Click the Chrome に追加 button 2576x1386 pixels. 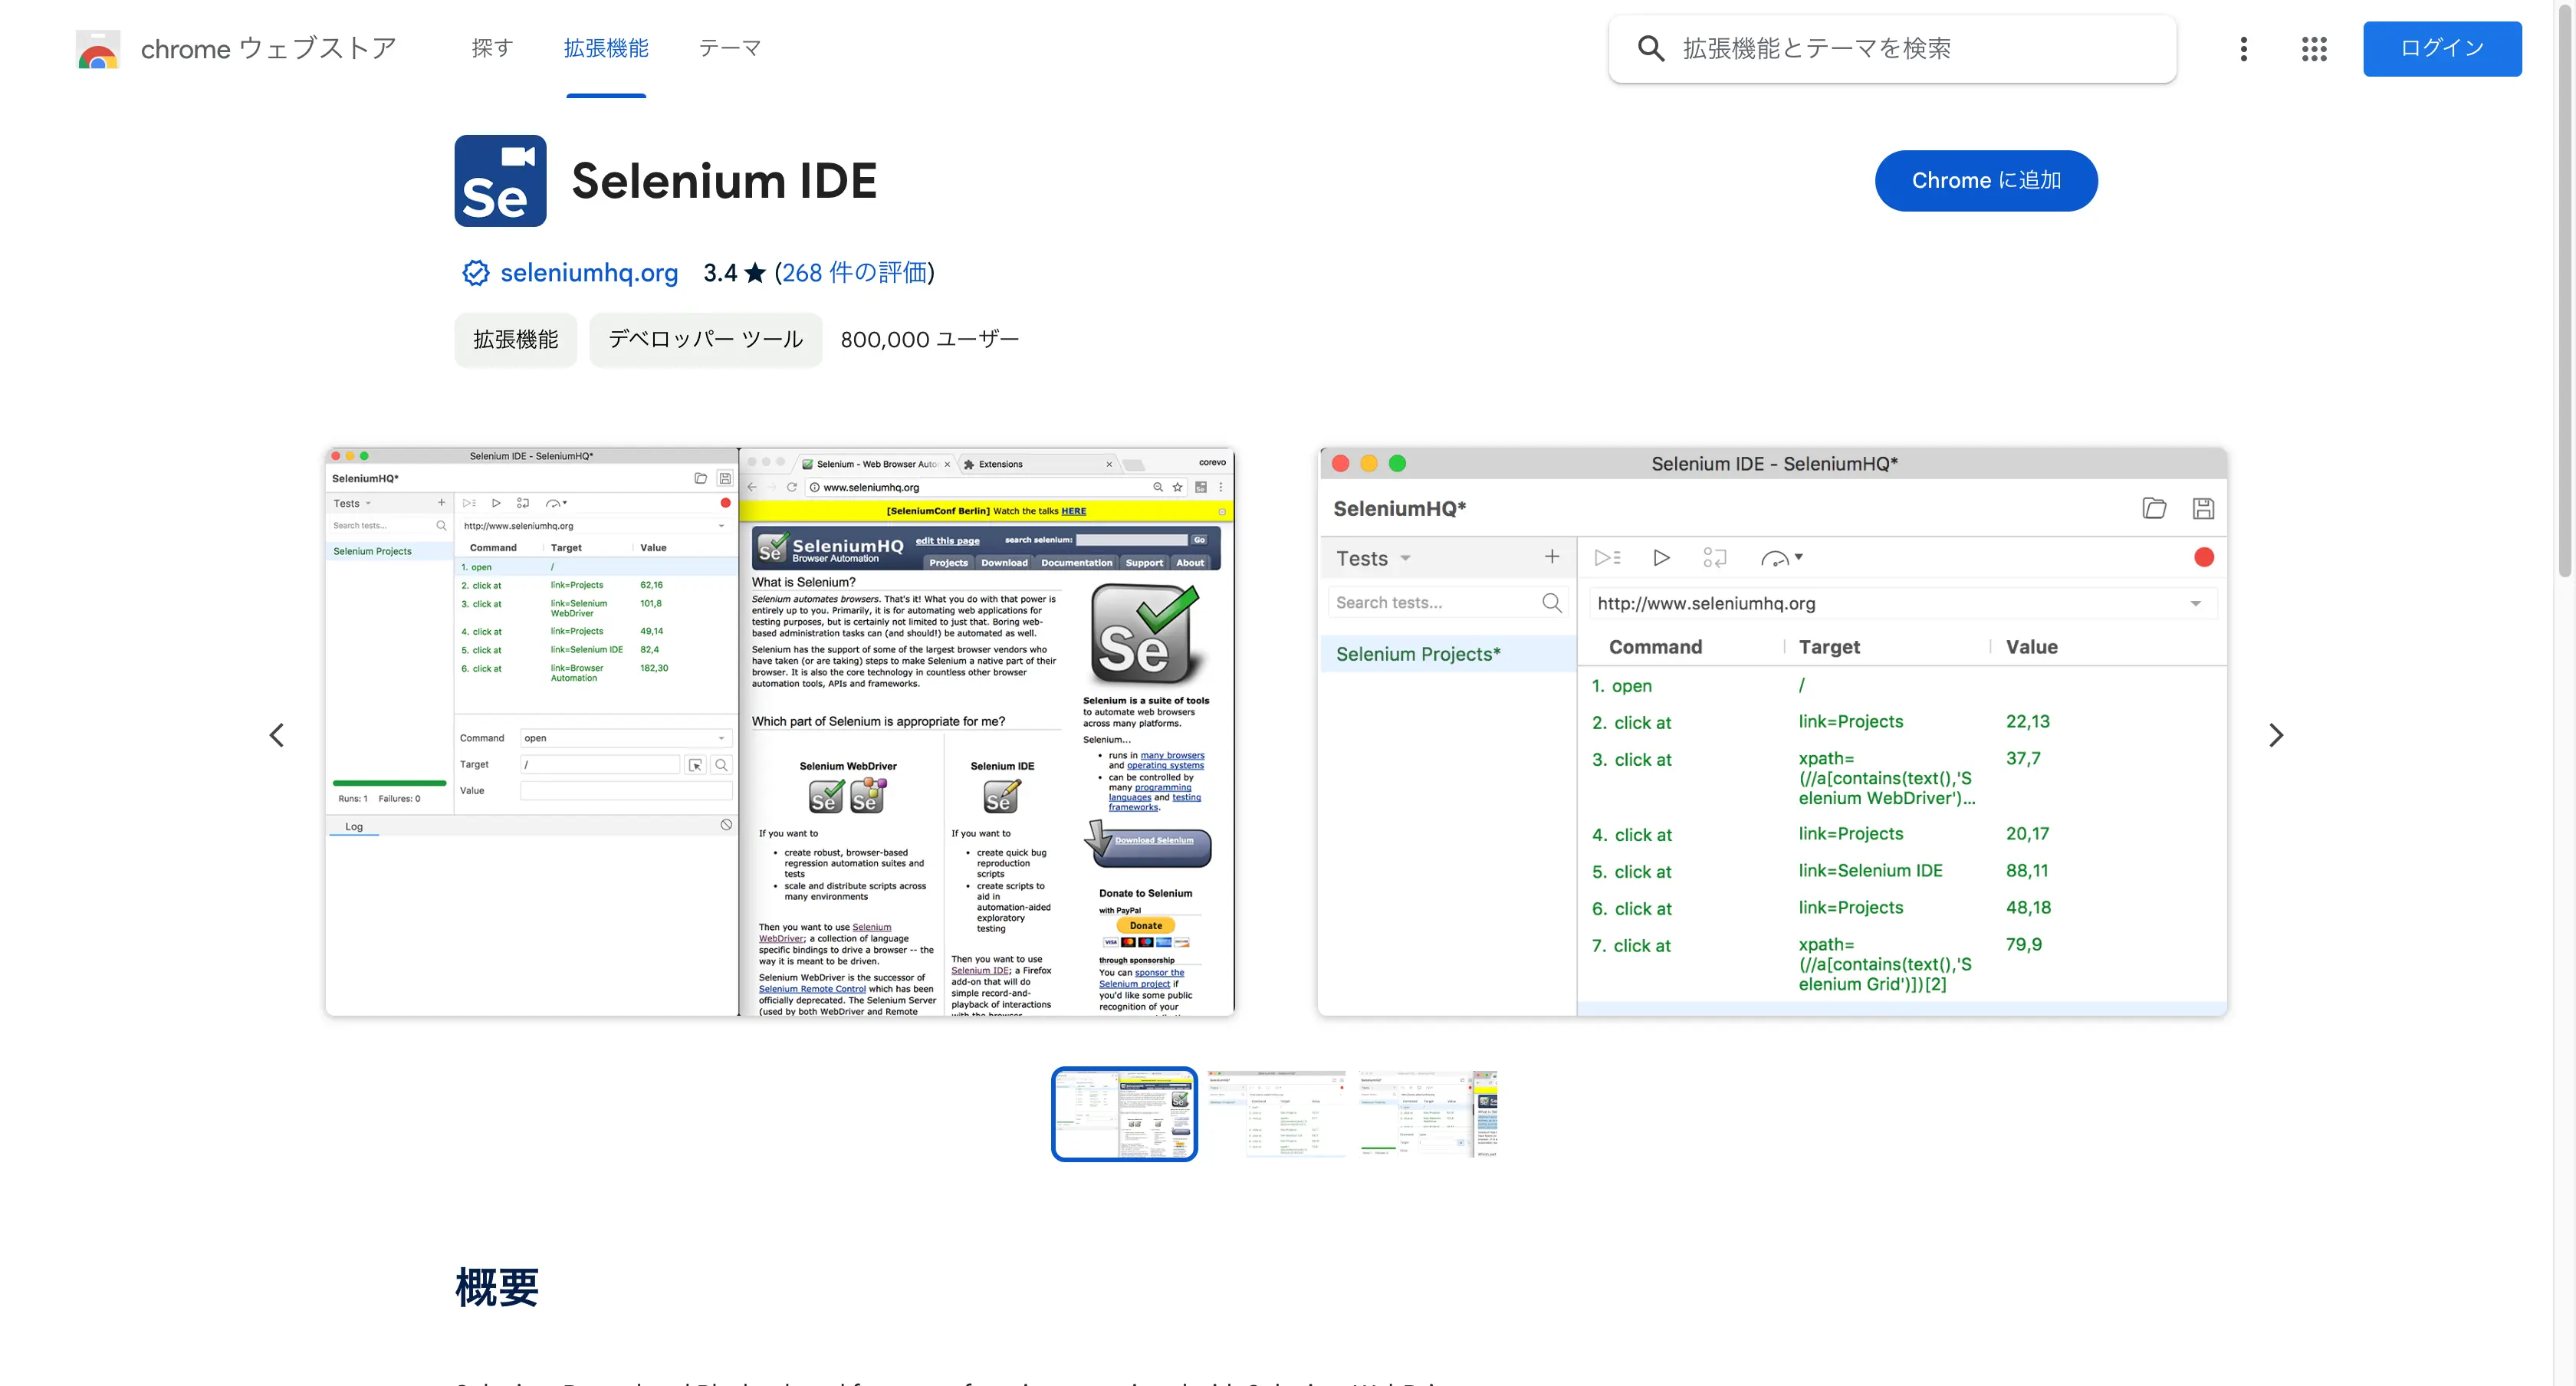pos(1985,181)
